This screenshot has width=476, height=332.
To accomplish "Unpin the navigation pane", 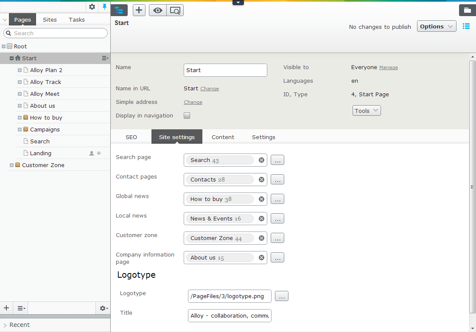I will point(104,7).
